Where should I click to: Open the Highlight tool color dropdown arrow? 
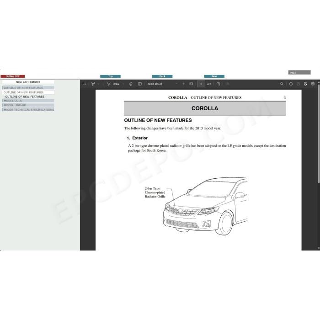click(x=98, y=84)
